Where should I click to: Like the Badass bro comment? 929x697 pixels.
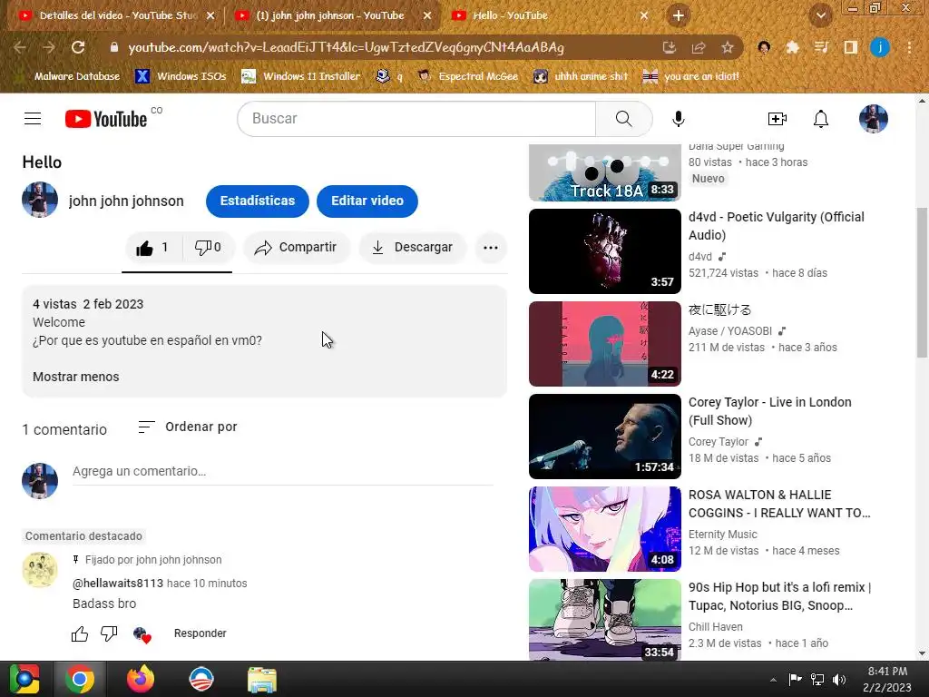pos(80,633)
